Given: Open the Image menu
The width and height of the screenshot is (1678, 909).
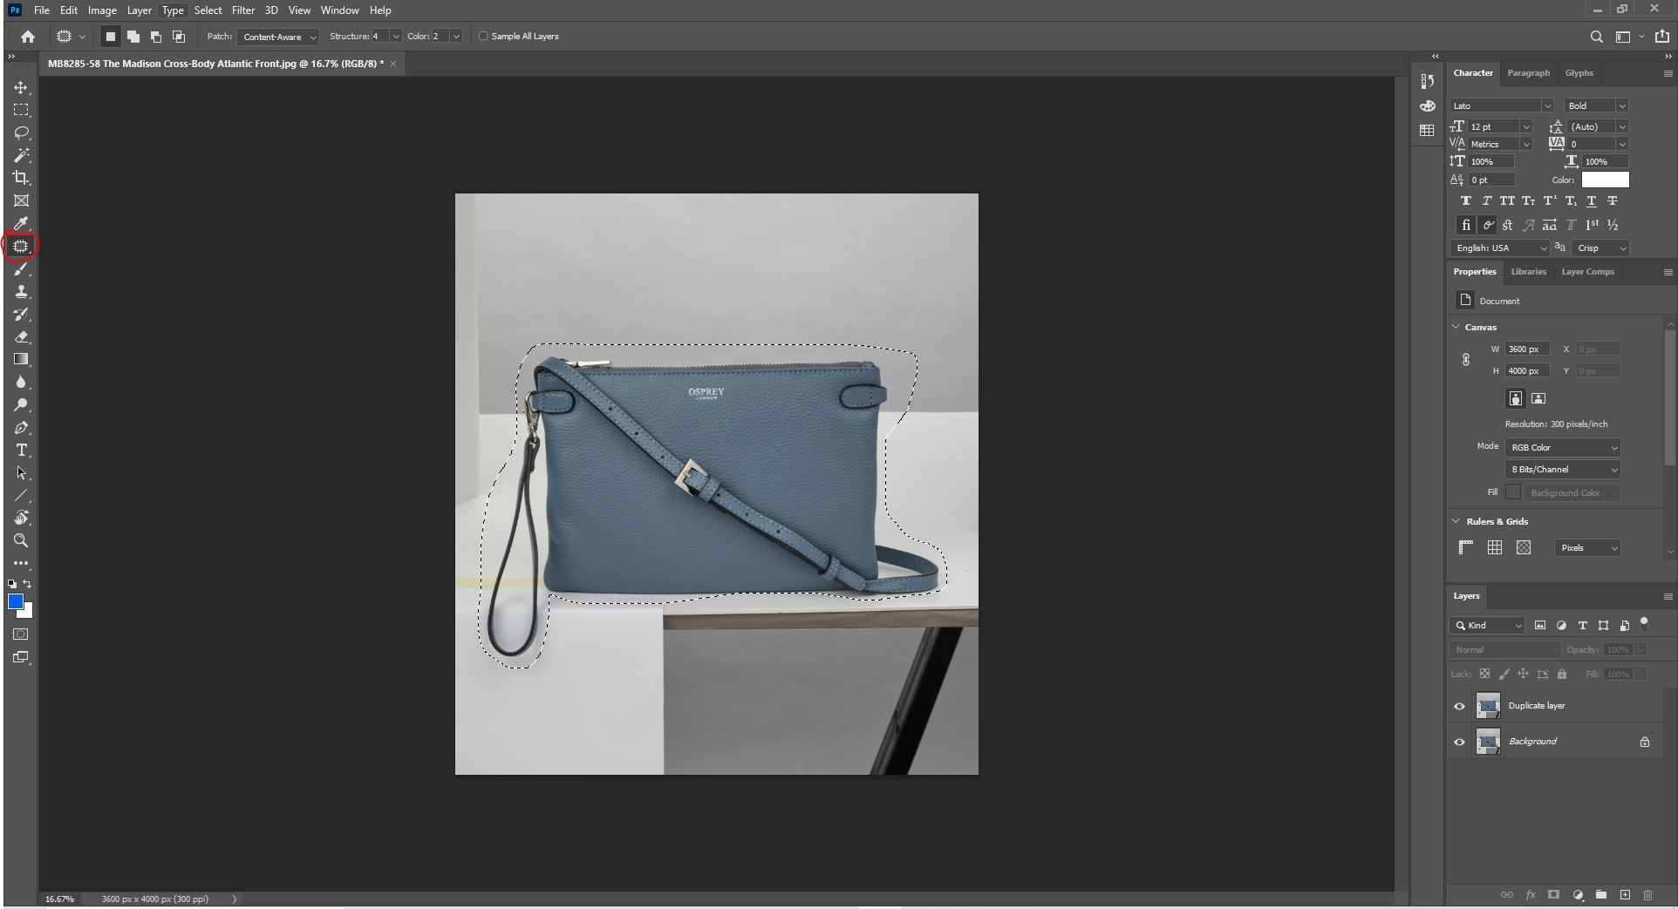Looking at the screenshot, I should click(x=102, y=10).
